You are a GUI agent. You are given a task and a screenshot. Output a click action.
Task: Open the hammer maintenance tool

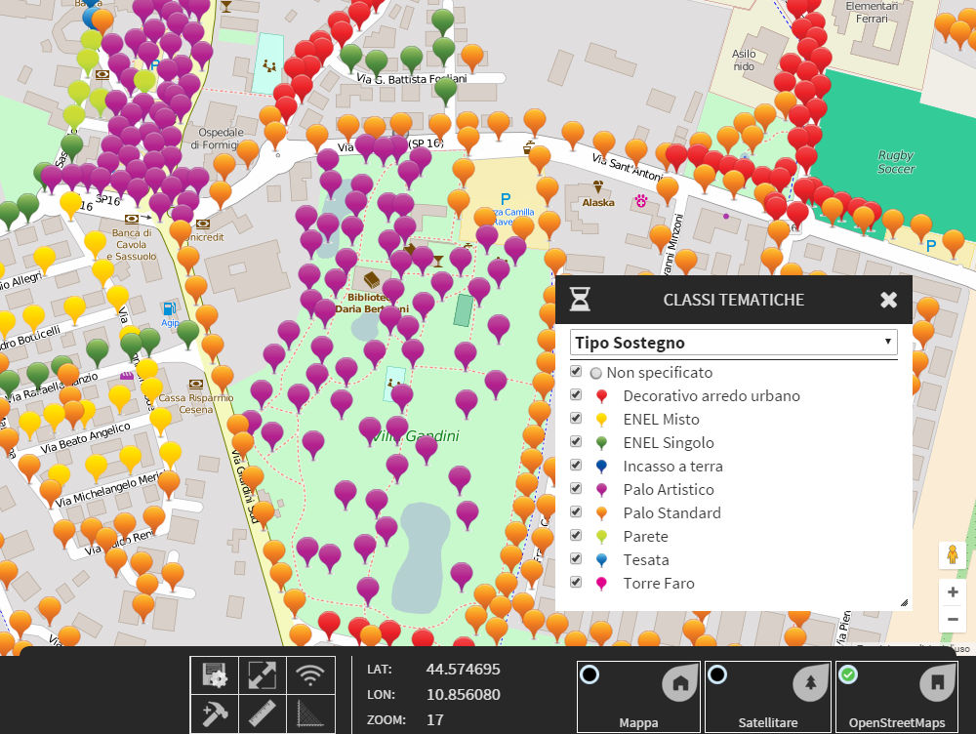pyautogui.click(x=215, y=714)
